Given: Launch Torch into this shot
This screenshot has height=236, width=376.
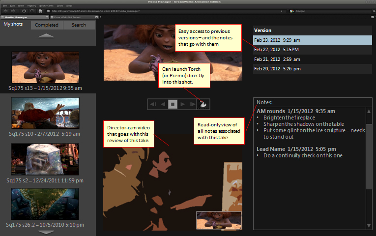Looking at the screenshot, I should pyautogui.click(x=203, y=104).
